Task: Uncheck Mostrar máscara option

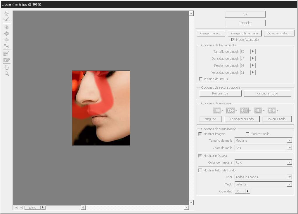Action: pyautogui.click(x=200, y=156)
